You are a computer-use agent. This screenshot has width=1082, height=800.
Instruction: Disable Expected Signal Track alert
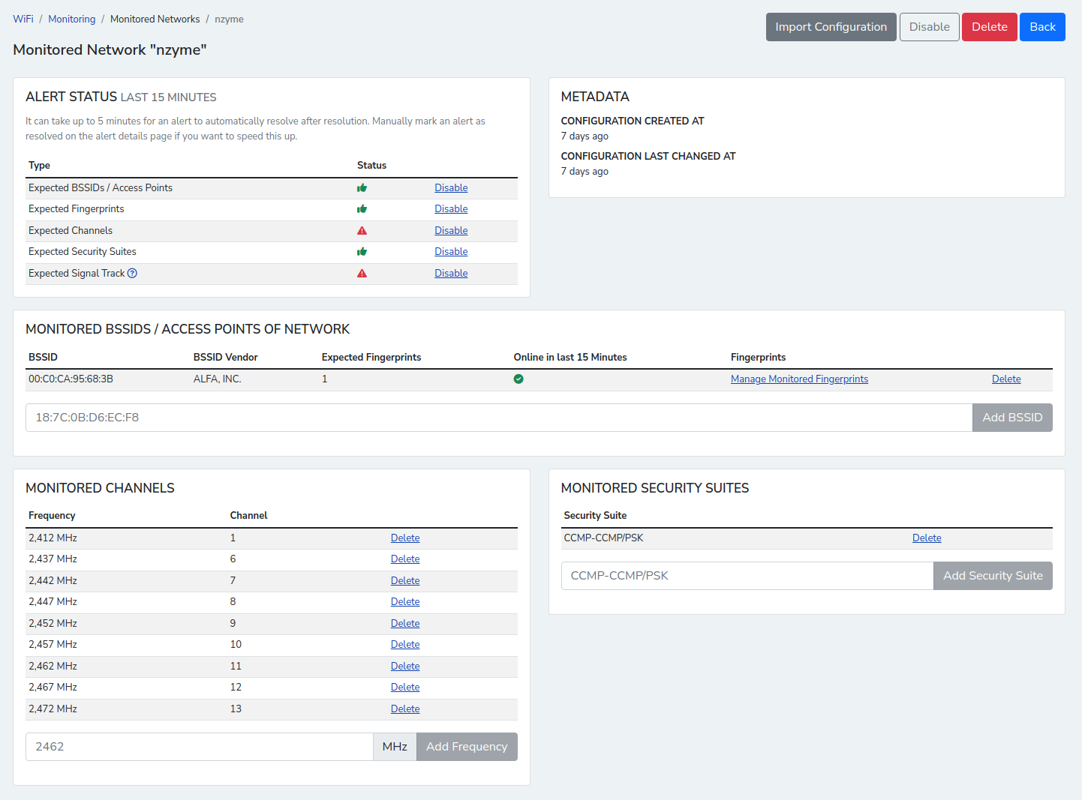pyautogui.click(x=451, y=274)
